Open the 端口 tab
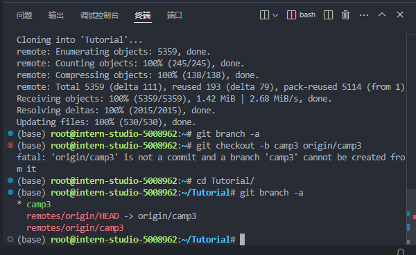The image size is (416, 255). (174, 15)
